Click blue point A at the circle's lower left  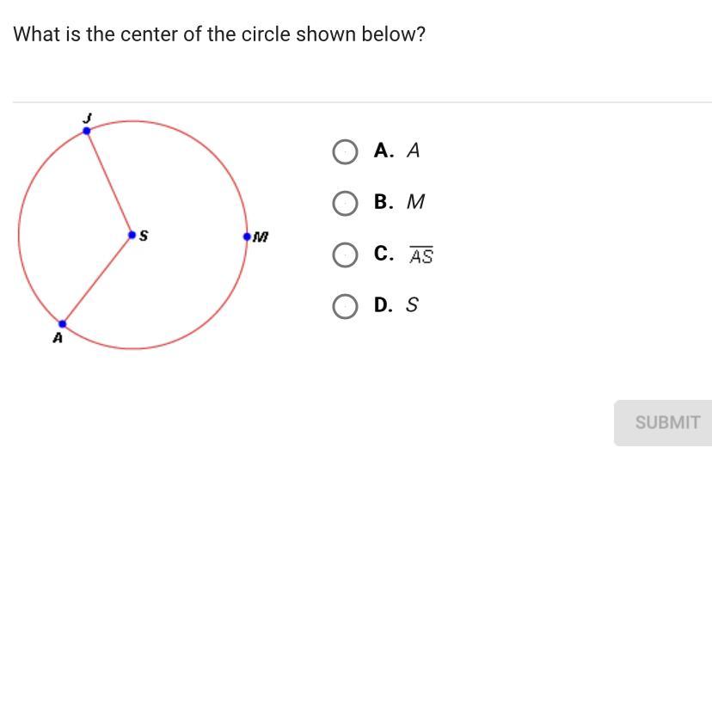(x=62, y=324)
